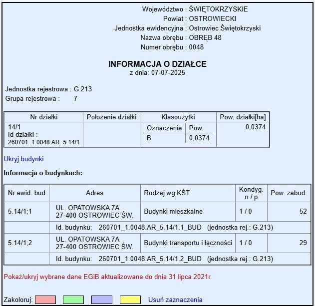Click land use designation 'B'
The image size is (315, 306).
[x=149, y=138]
